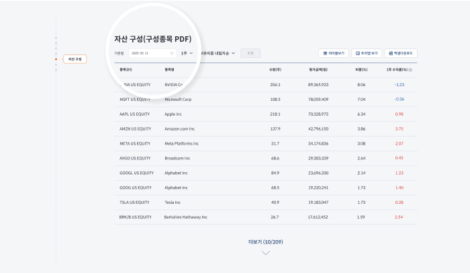Click Microsoft weekly return -0.36
The height and width of the screenshot is (273, 470).
coord(399,99)
